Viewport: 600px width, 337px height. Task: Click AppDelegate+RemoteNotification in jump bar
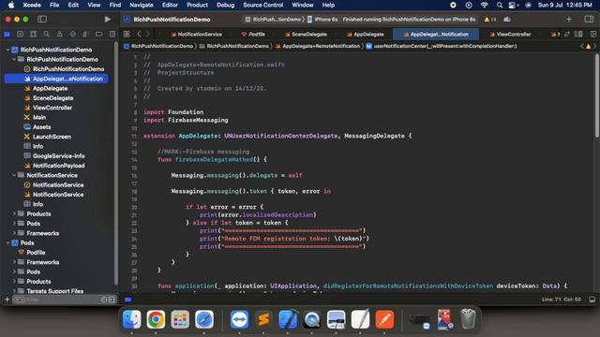(x=318, y=46)
